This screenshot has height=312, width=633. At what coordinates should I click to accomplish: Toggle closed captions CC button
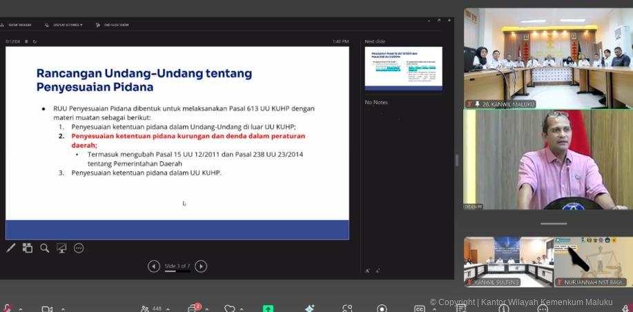click(x=419, y=309)
